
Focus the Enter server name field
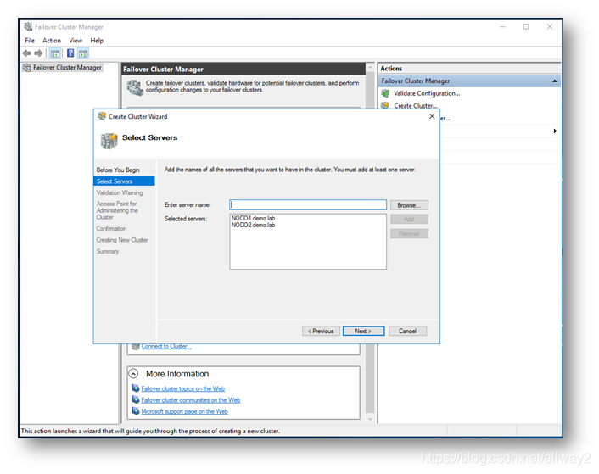point(308,205)
